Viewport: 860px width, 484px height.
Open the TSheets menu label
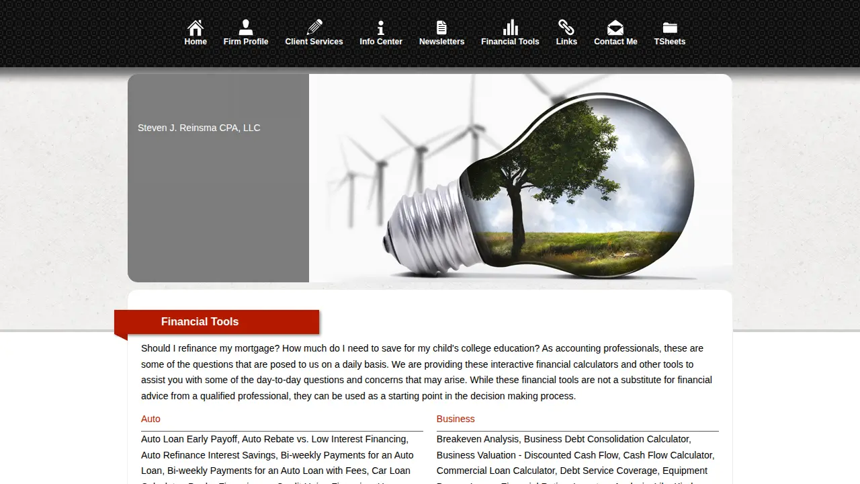point(670,42)
